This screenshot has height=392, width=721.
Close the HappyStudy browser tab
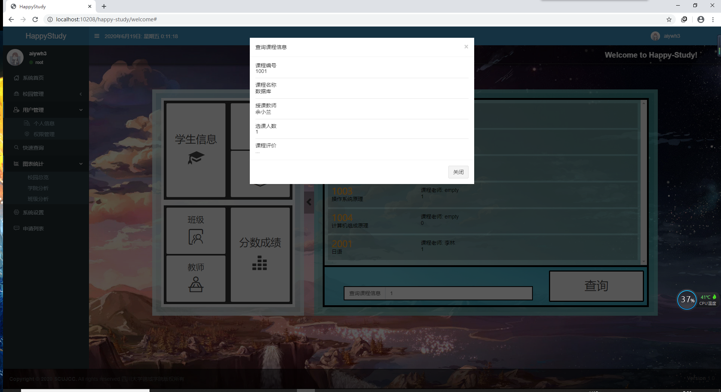(90, 6)
